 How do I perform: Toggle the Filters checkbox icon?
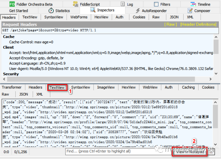click(156, 4)
